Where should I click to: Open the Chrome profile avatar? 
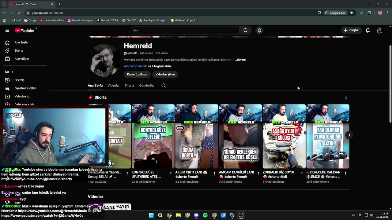(380, 13)
